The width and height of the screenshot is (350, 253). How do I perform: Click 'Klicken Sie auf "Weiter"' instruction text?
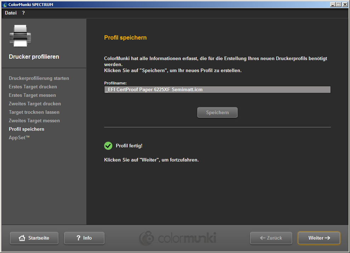(151, 160)
